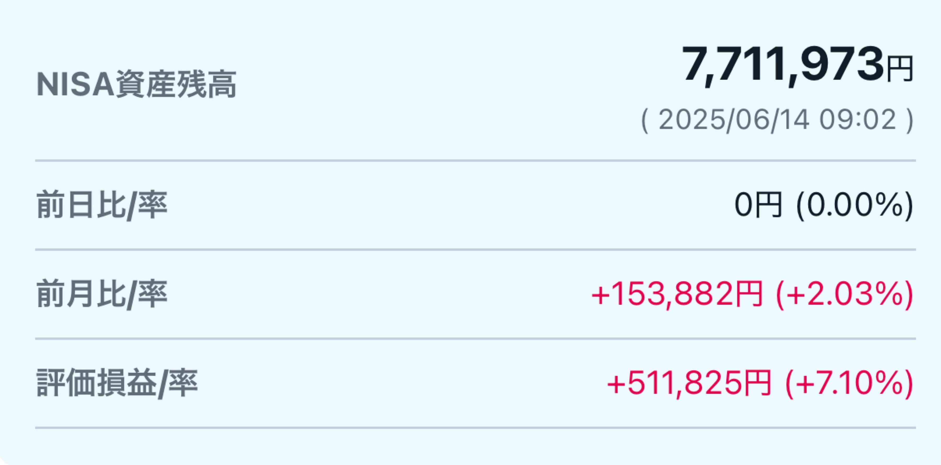
Task: Click the bottom divider under 評価損益 row
Action: (476, 428)
